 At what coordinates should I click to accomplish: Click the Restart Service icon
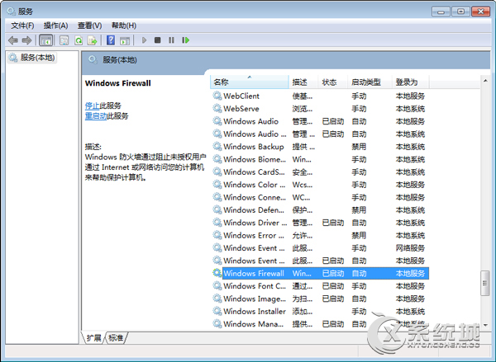[186, 40]
